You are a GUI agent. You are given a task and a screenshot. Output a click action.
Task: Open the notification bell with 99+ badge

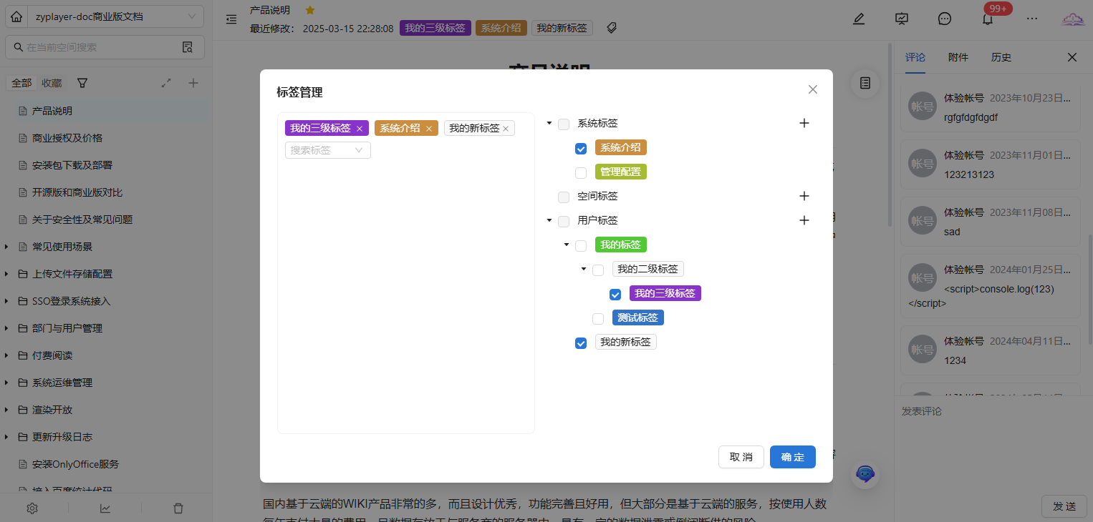tap(988, 19)
